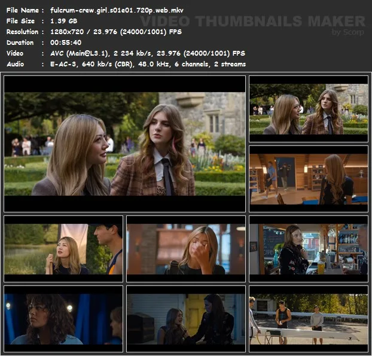
Task: Click the Audio label
Action: [x=15, y=64]
